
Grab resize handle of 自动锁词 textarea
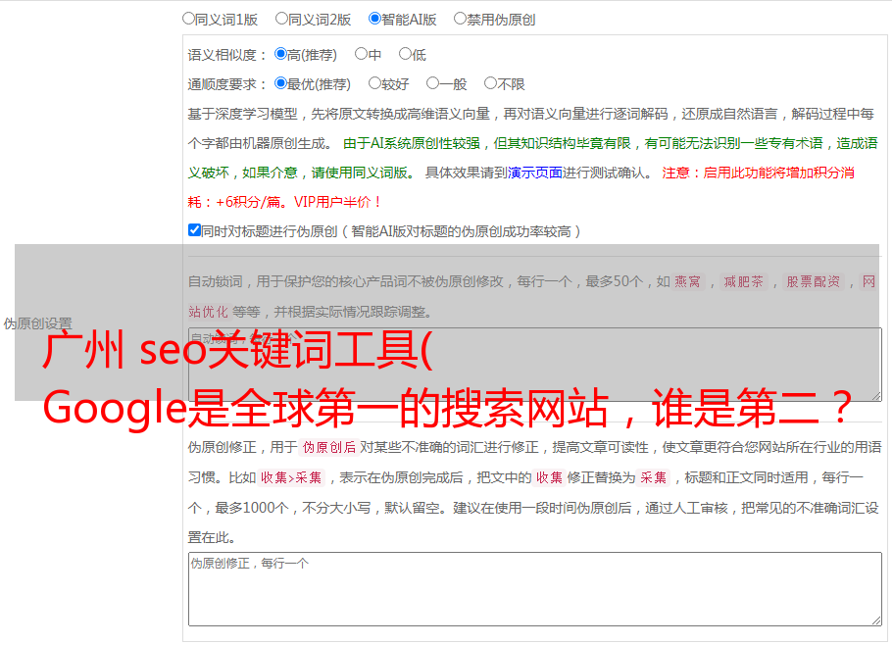click(876, 396)
